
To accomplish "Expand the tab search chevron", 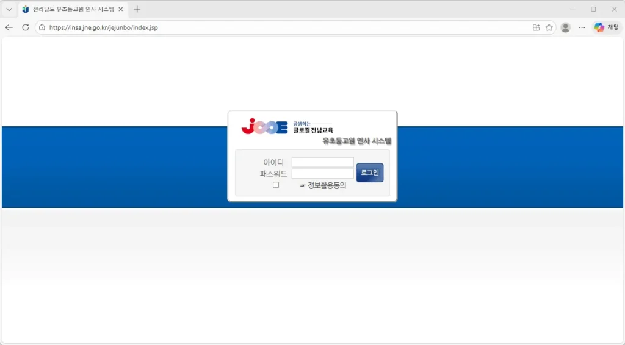I will (9, 9).
